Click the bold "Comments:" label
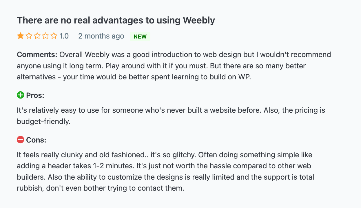This screenshot has height=208, width=361. tap(37, 54)
